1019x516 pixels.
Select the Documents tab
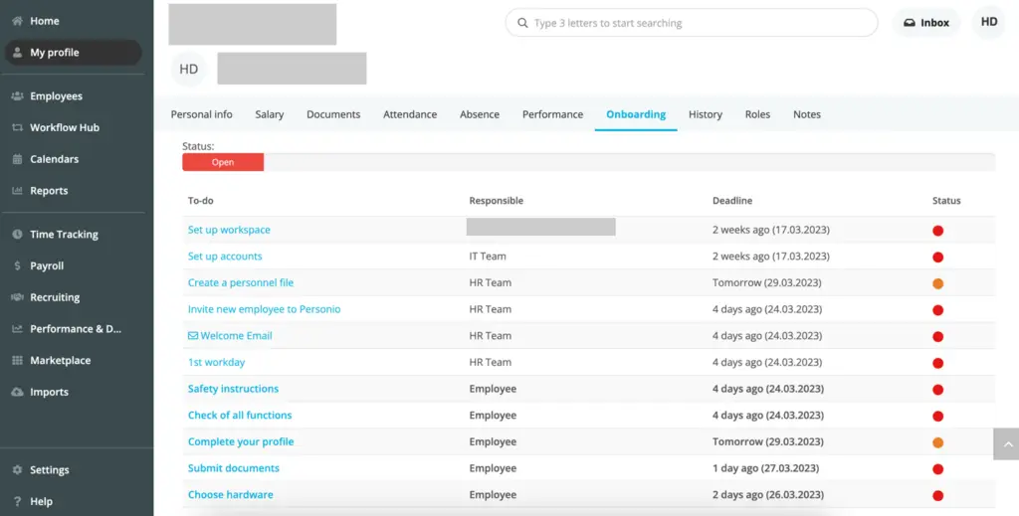tap(333, 114)
